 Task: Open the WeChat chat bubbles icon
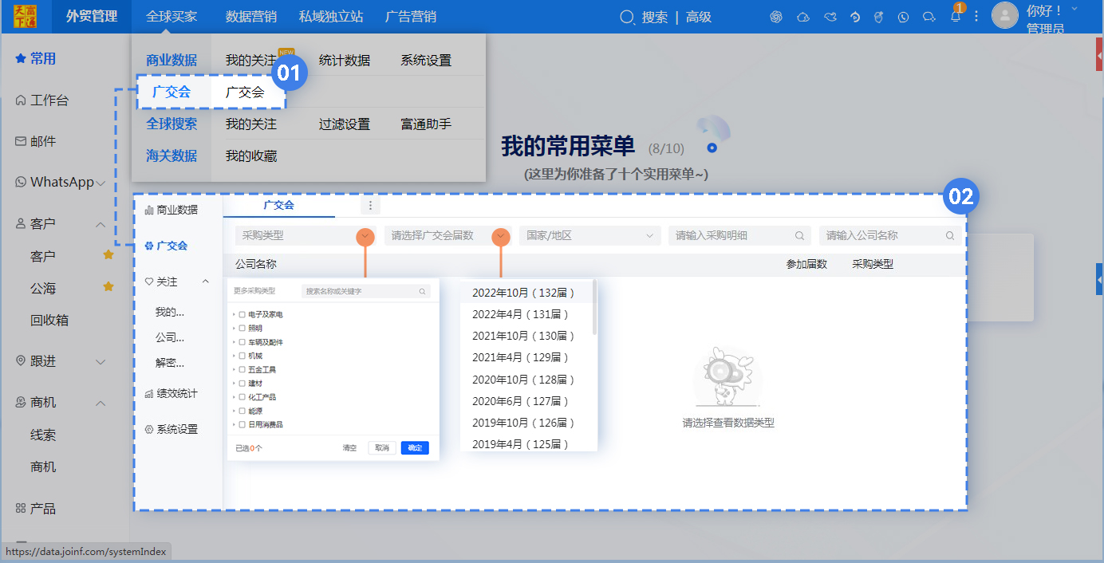pyautogui.click(x=929, y=17)
